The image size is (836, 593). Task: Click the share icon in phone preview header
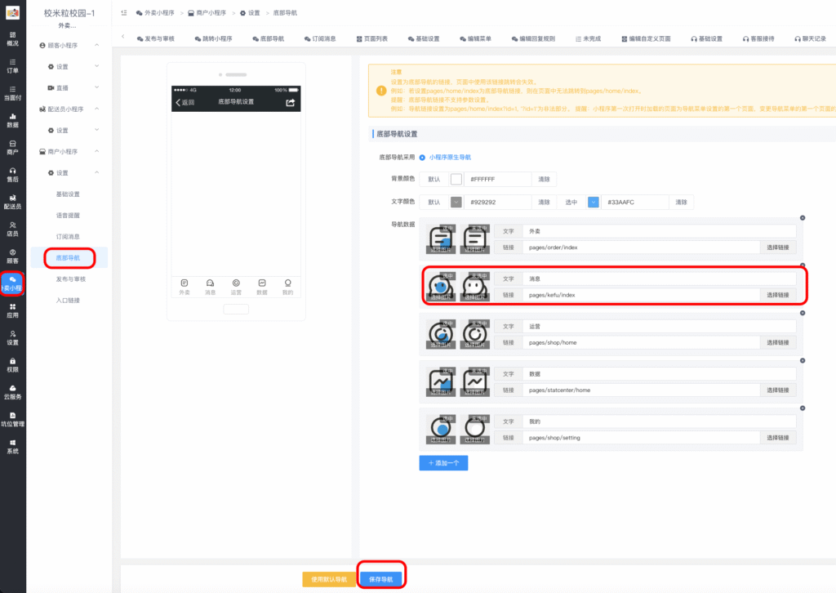290,102
